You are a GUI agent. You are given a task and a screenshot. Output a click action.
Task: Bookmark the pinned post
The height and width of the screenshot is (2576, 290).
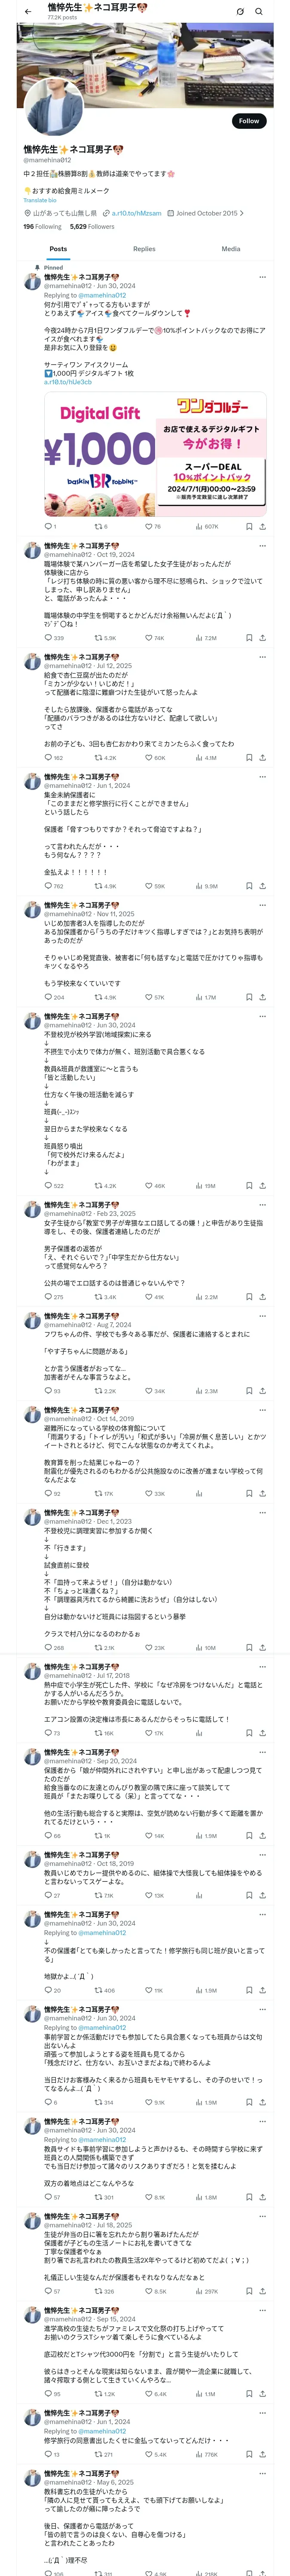click(x=248, y=526)
